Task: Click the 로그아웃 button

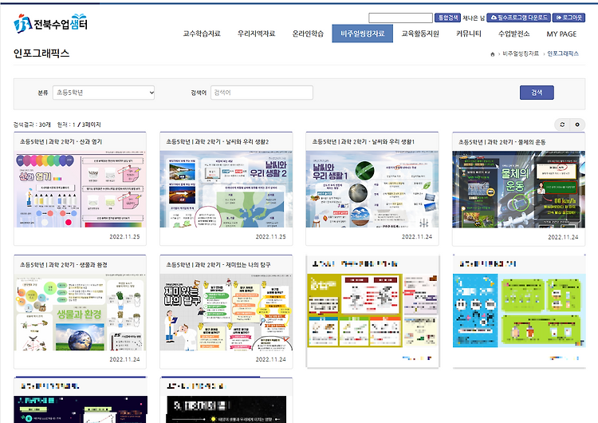Action: [569, 18]
